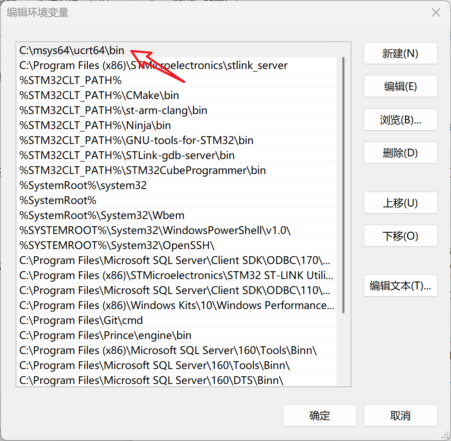Viewport: 451px width, 441px height.
Task: Select the STLink-gdb-server\bin entry
Action: pyautogui.click(x=176, y=155)
